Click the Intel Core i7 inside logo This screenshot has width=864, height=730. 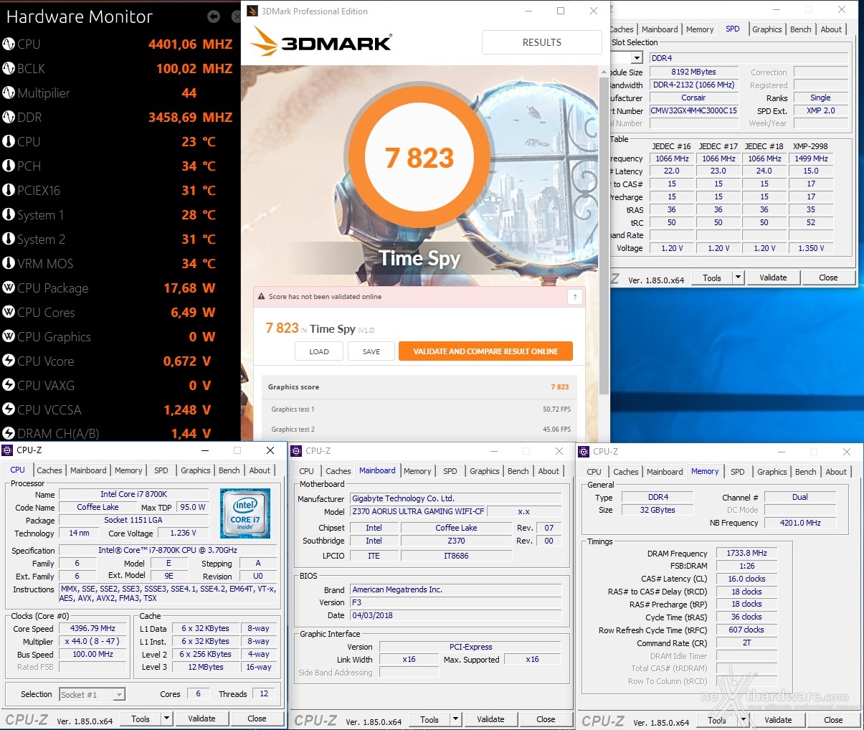[x=245, y=513]
